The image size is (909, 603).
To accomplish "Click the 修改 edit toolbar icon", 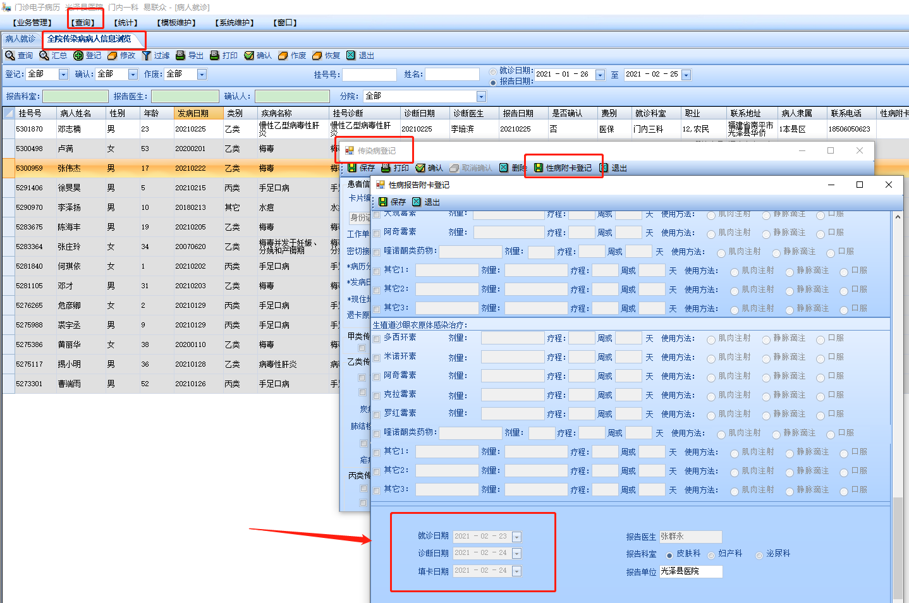I will click(113, 56).
